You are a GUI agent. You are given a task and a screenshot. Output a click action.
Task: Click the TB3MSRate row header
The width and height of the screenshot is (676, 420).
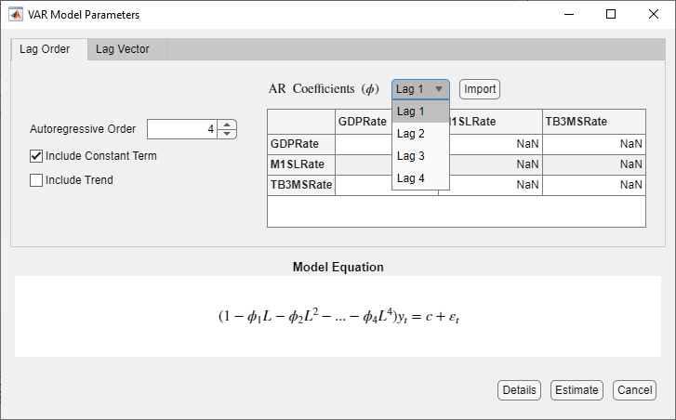301,185
